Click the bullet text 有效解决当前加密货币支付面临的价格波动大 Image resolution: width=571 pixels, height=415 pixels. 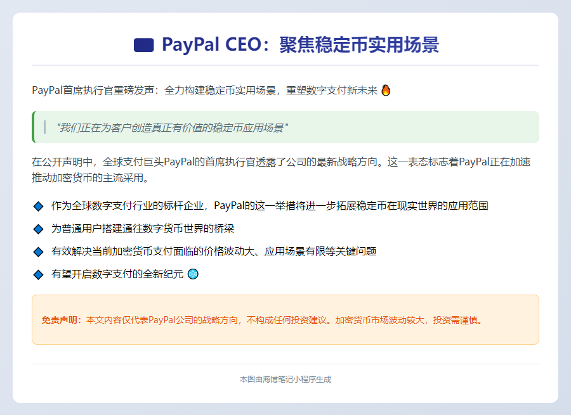pos(214,252)
